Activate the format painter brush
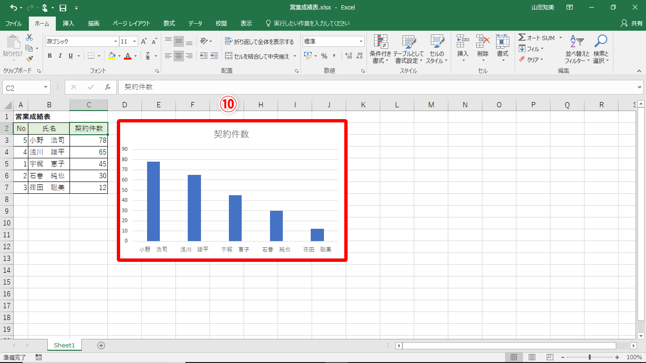This screenshot has width=646, height=363. point(29,59)
